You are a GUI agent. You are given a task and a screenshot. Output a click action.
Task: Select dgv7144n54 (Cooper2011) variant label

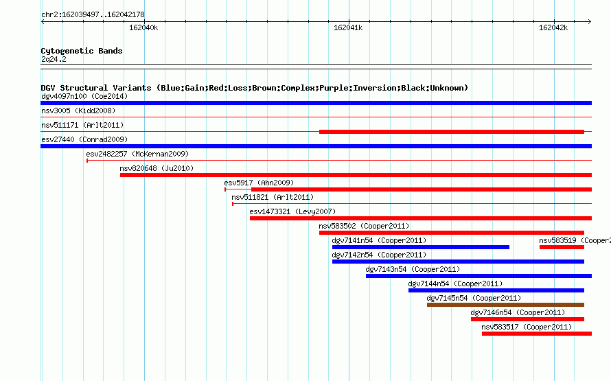pyautogui.click(x=455, y=284)
